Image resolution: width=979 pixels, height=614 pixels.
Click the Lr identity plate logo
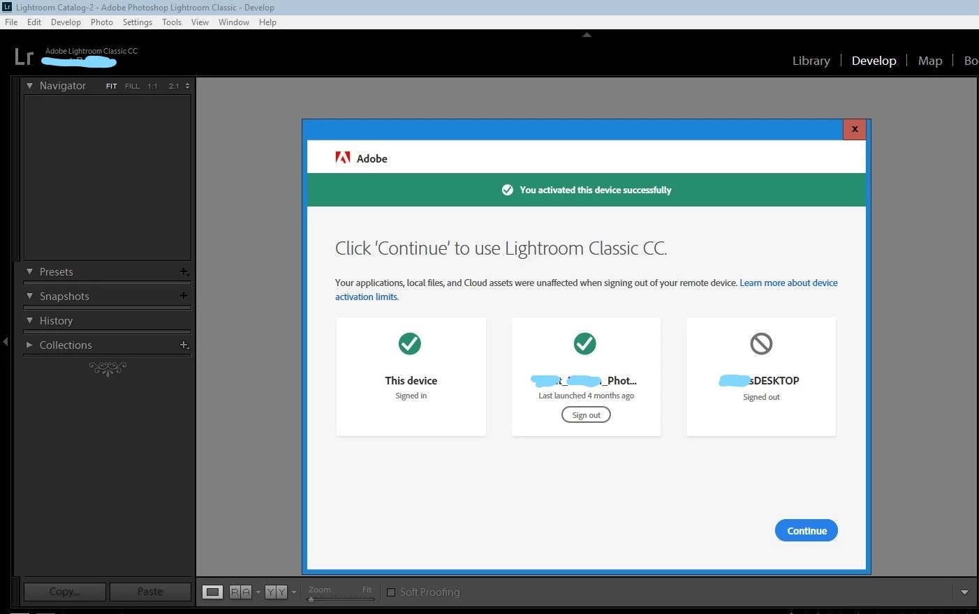pos(24,57)
